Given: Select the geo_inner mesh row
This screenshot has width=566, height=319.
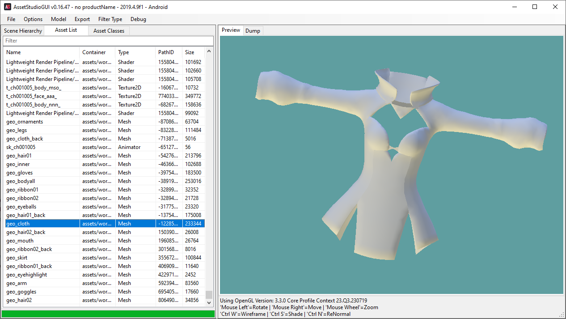Looking at the screenshot, I should point(105,164).
